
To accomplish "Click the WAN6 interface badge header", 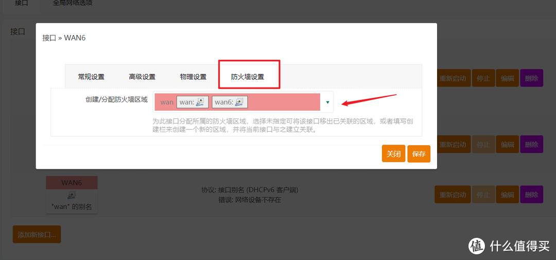I will click(x=72, y=183).
